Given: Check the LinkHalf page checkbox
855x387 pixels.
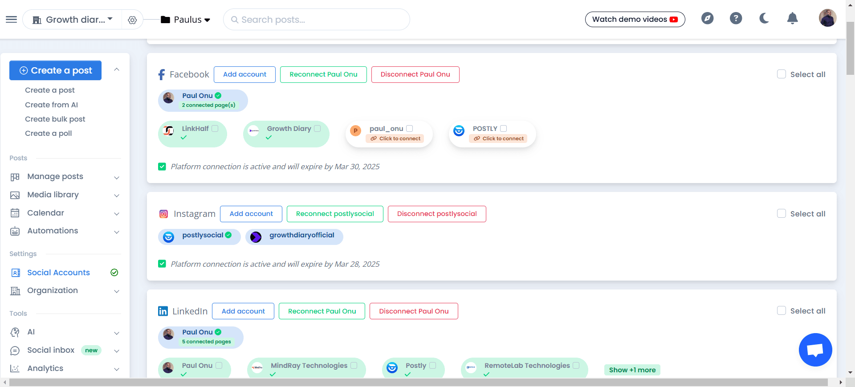Looking at the screenshot, I should 215,128.
